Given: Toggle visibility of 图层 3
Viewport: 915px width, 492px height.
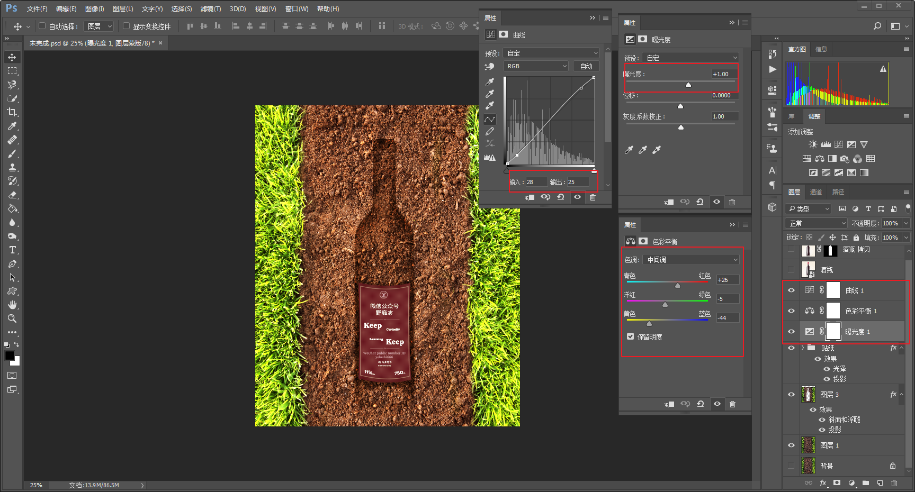Looking at the screenshot, I should point(791,395).
